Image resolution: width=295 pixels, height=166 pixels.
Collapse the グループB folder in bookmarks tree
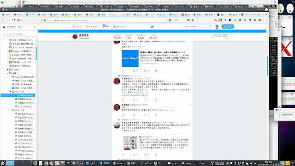point(11,110)
